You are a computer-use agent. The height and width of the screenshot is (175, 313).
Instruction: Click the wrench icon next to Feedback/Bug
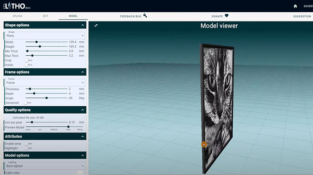coord(145,16)
